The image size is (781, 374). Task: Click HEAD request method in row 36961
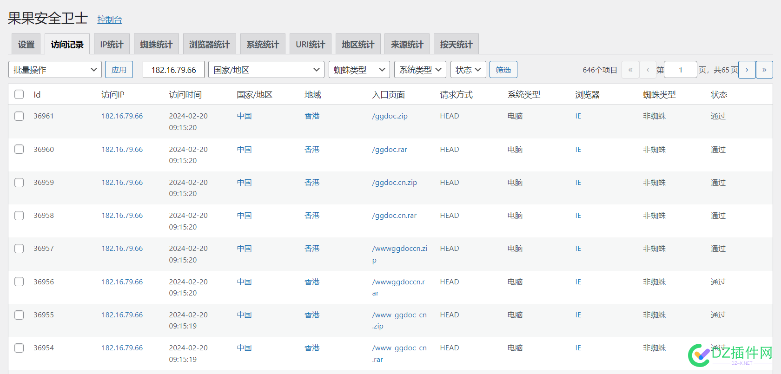449,116
